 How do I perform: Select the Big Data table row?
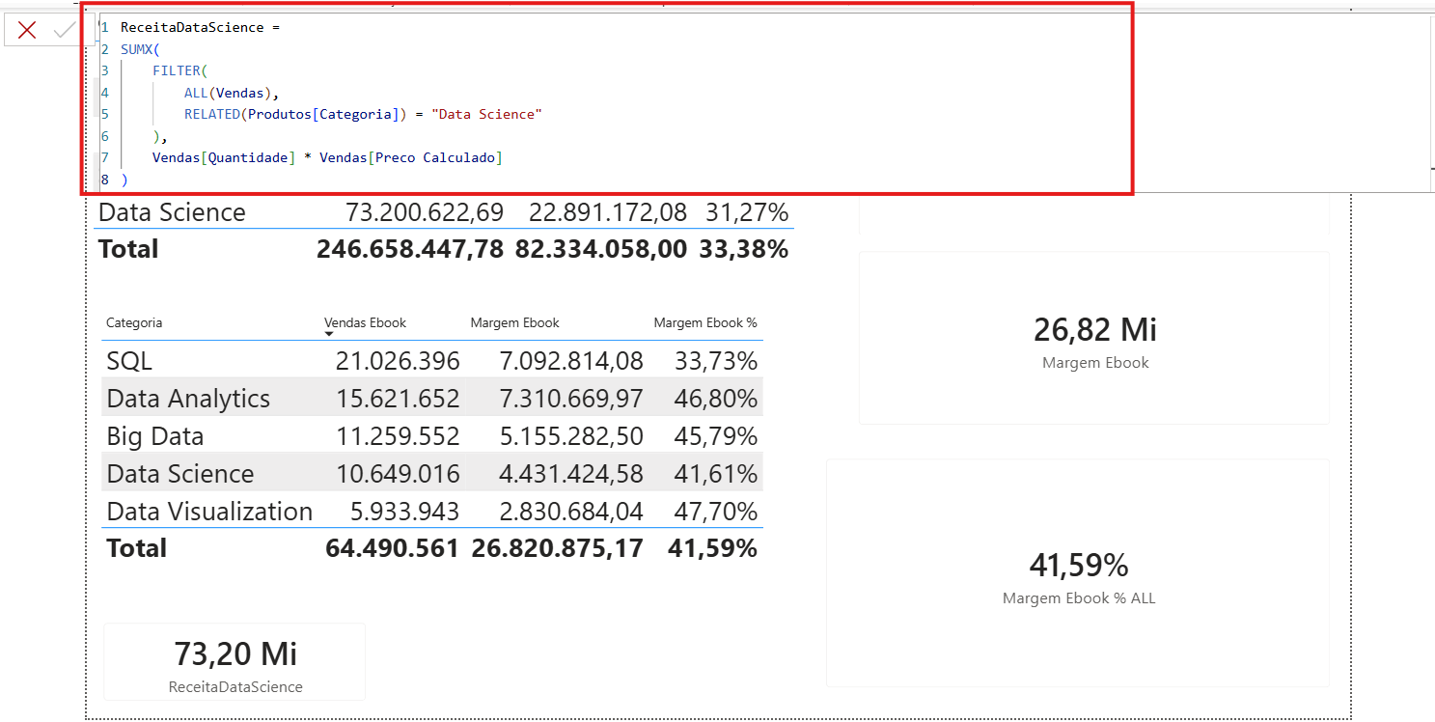432,435
